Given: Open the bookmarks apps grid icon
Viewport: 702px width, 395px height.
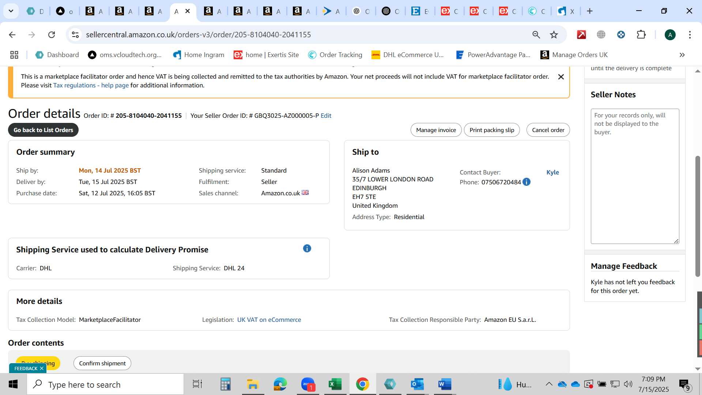Looking at the screenshot, I should click(x=14, y=55).
